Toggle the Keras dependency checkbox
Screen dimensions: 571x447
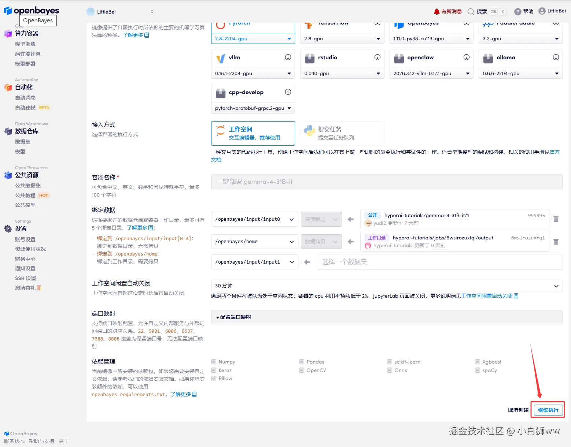(x=214, y=370)
